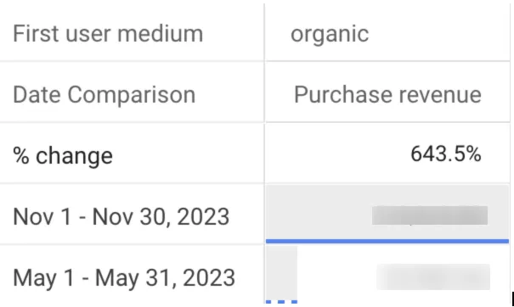Select the 643.5% change value
Screen dimensions: 514x307
pyautogui.click(x=446, y=153)
